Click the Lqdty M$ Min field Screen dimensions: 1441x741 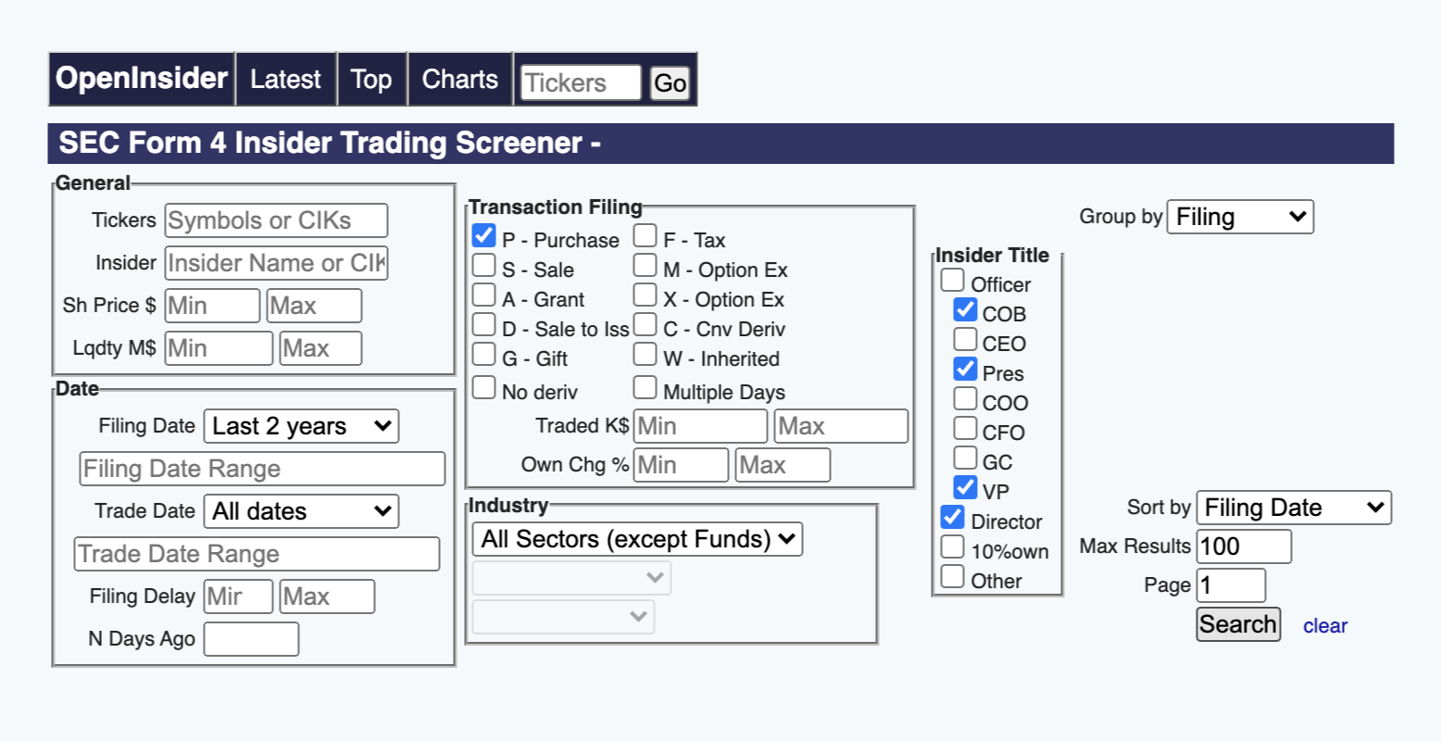pyautogui.click(x=219, y=348)
